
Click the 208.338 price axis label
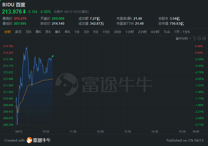tap(8, 125)
